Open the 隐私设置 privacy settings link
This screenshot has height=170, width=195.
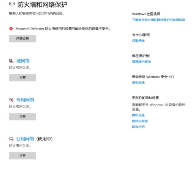138,115
